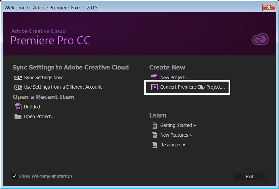Open the Getting Started » link

tap(178, 126)
